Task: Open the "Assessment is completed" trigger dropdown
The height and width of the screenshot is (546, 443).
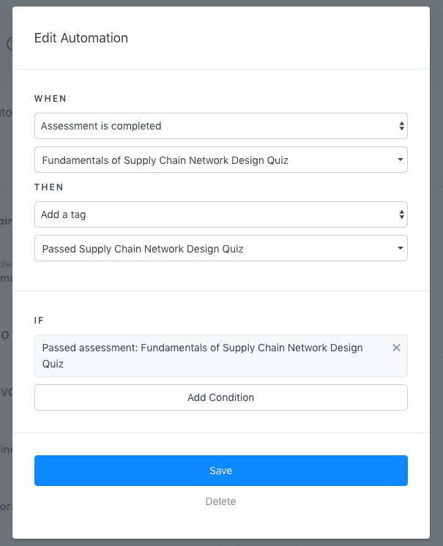Action: [x=212, y=126]
